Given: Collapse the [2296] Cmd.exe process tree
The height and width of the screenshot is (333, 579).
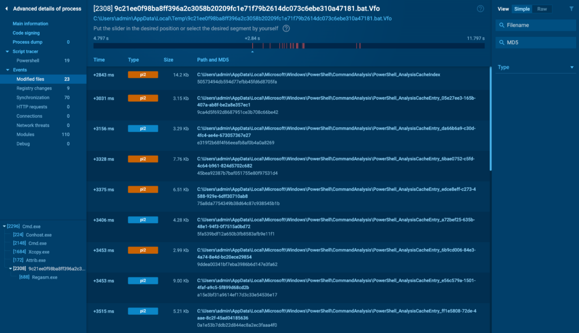Looking at the screenshot, I should [x=5, y=227].
